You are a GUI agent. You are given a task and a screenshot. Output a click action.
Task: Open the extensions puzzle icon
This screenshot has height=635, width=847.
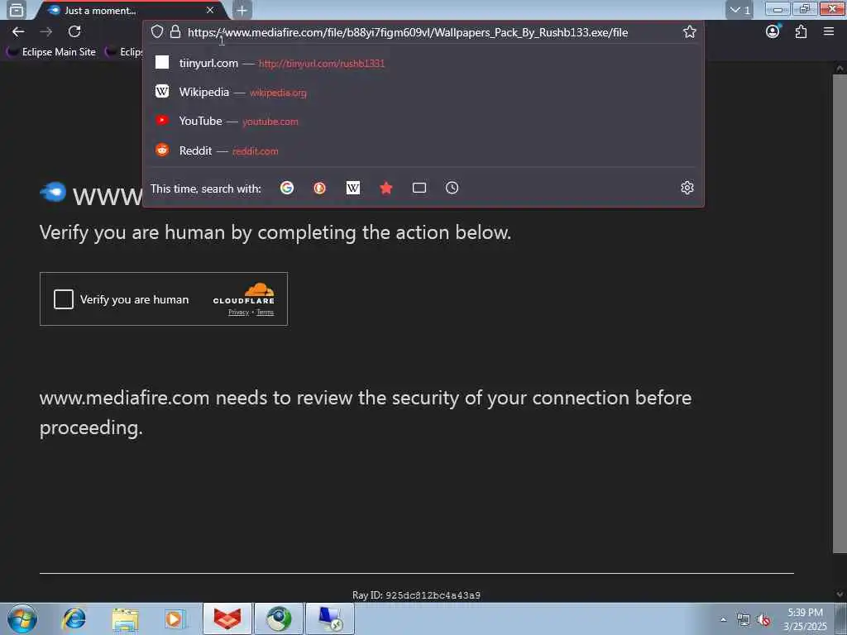(x=801, y=31)
